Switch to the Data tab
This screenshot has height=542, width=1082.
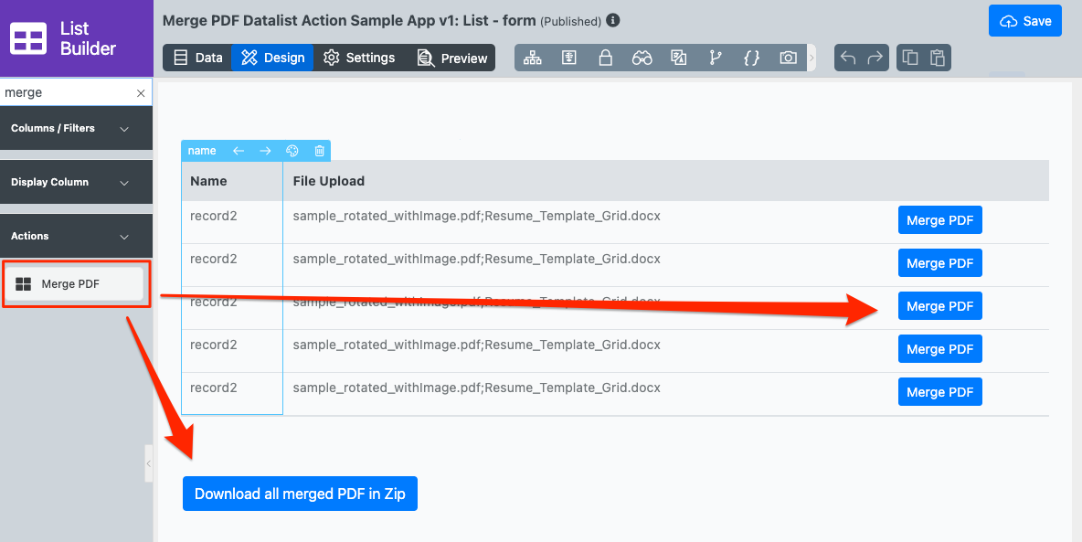[197, 58]
